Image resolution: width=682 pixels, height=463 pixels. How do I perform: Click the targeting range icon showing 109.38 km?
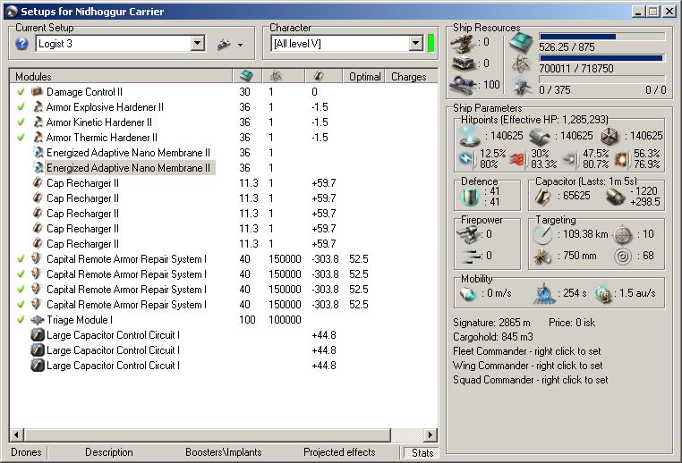click(x=542, y=234)
